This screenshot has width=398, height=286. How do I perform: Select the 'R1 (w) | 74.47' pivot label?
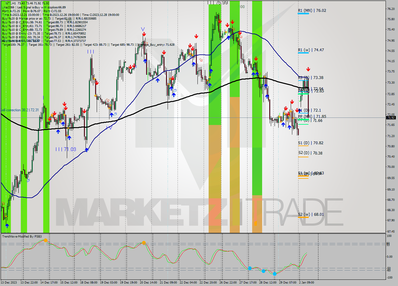(x=311, y=50)
